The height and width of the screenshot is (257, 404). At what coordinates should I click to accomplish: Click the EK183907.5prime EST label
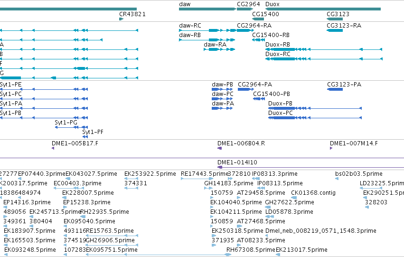[x=29, y=231]
